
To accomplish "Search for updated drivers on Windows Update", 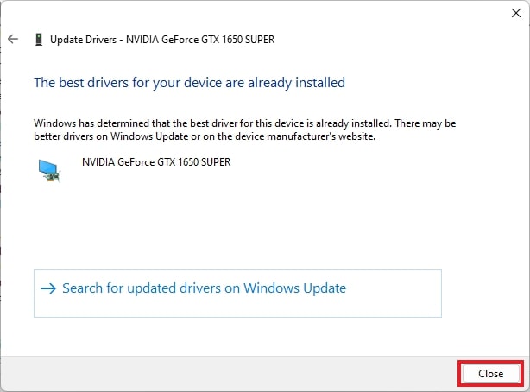I will coord(204,288).
